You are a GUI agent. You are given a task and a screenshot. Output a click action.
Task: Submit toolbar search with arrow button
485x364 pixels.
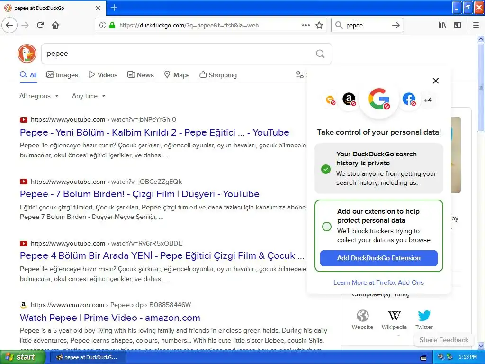[395, 25]
